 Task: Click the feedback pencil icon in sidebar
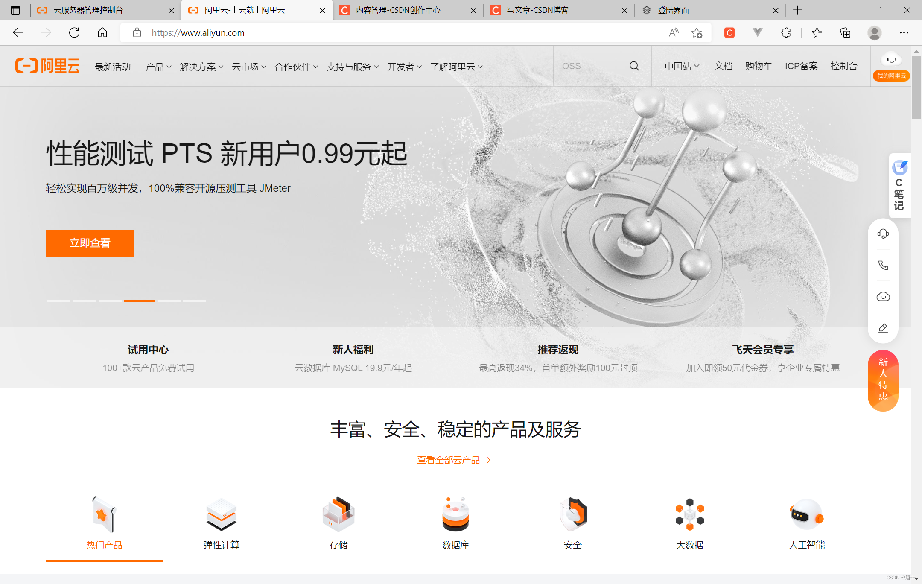pos(883,328)
